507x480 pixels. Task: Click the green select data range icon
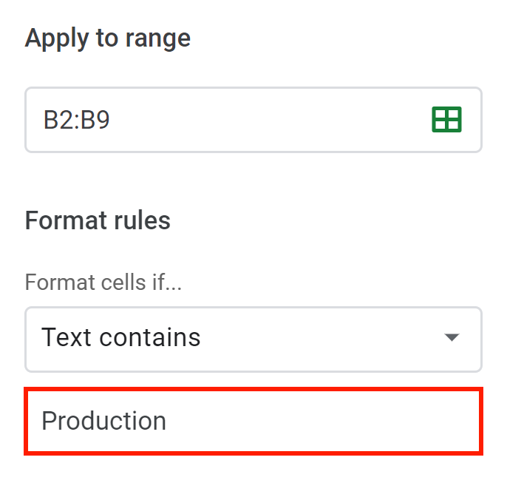click(446, 119)
